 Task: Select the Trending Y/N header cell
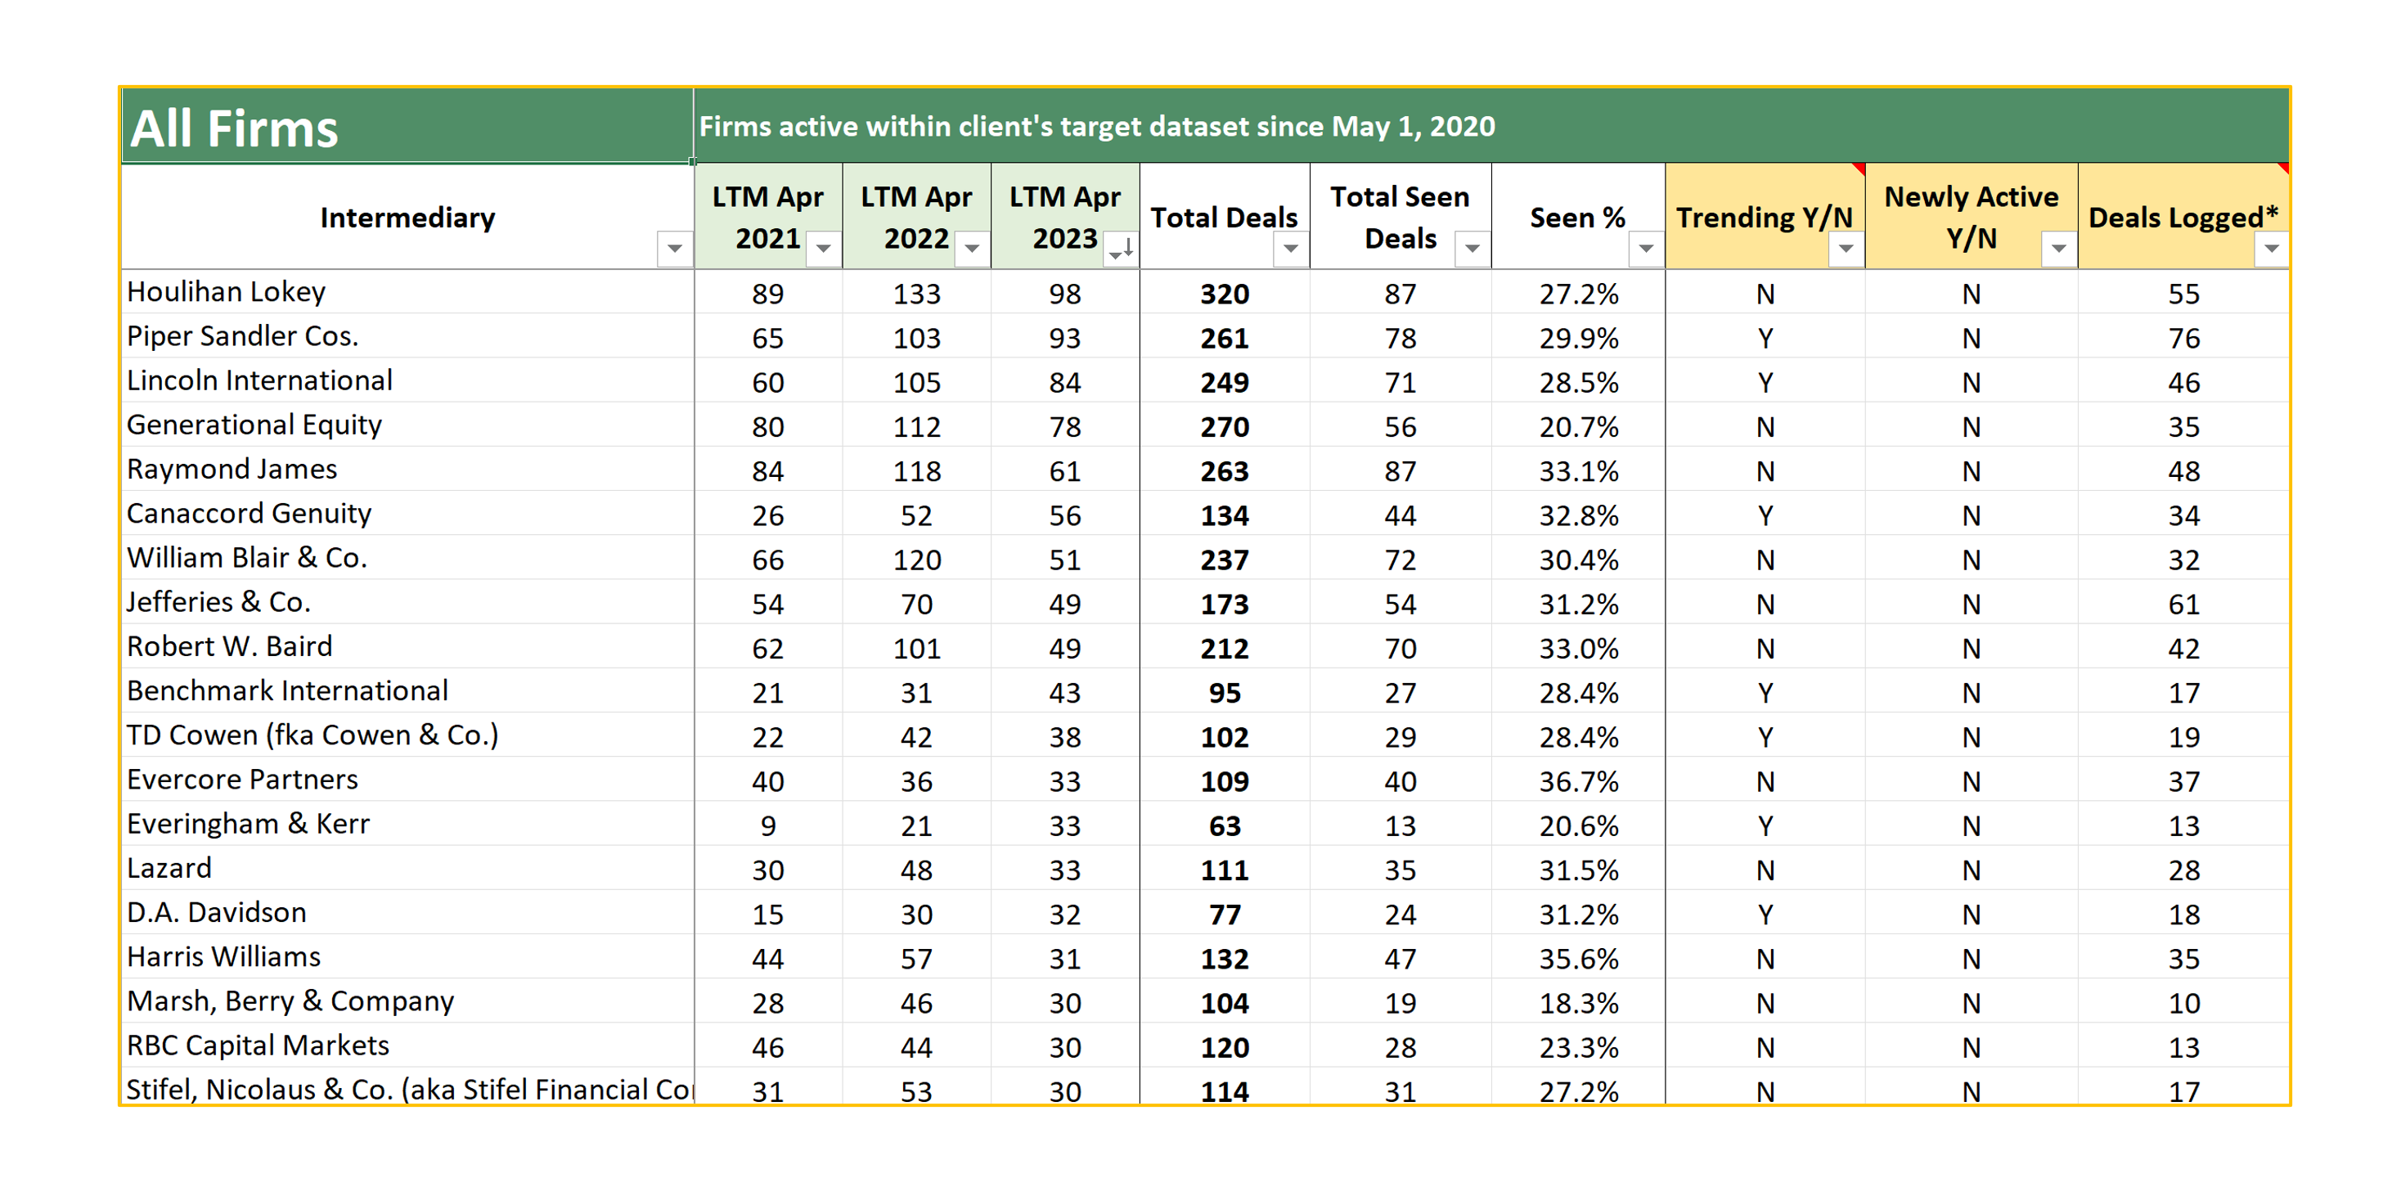[1765, 218]
